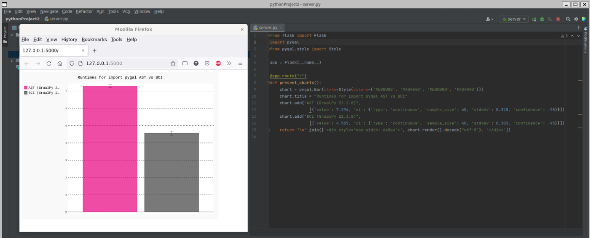The width and height of the screenshot is (590, 238).
Task: Click the green Debug bug icon
Action: (x=542, y=19)
